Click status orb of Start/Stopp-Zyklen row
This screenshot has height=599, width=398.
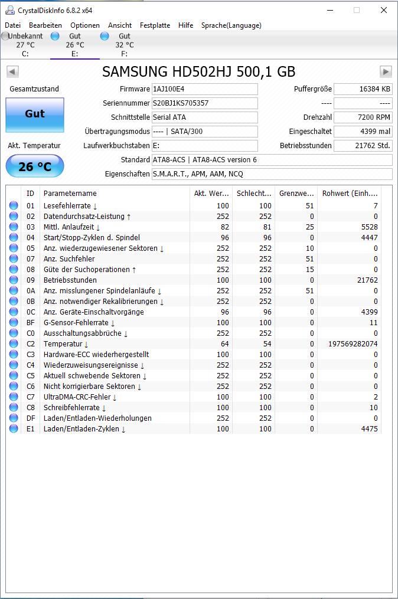tap(14, 237)
